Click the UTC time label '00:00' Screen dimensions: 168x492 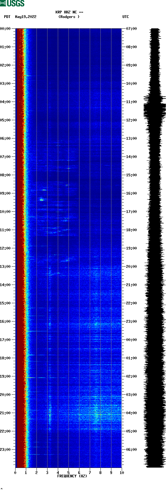click(131, 340)
